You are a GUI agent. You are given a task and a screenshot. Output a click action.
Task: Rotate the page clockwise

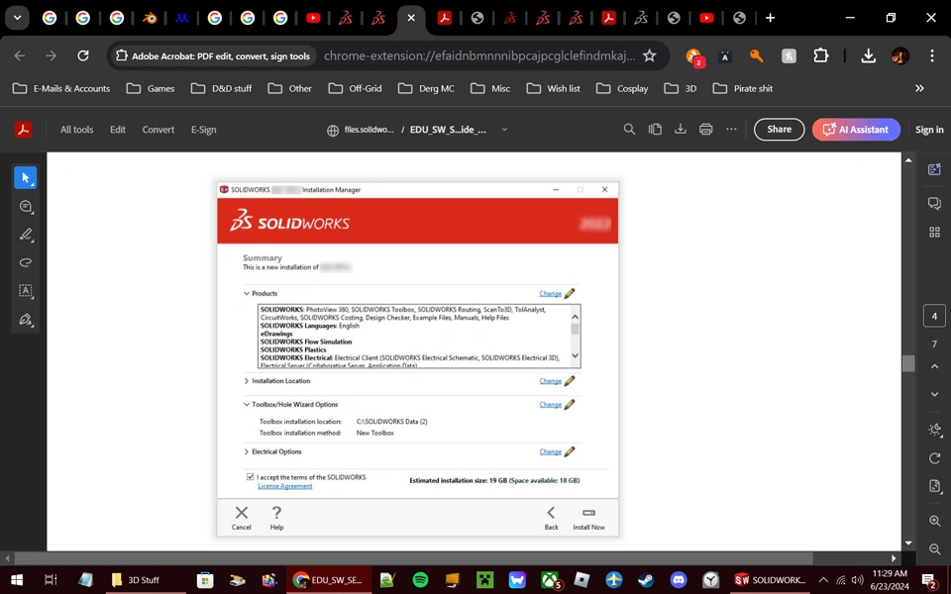pyautogui.click(x=934, y=458)
